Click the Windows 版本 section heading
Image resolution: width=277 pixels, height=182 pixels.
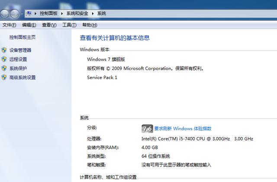94,50
